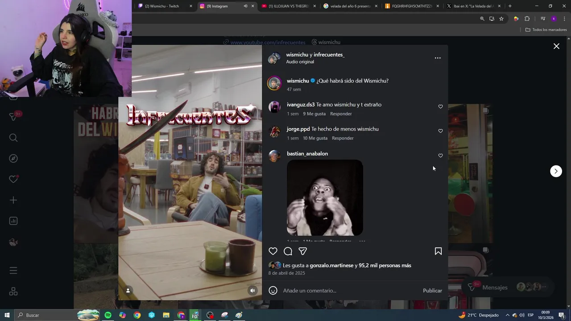571x321 pixels.
Task: Click the Publicar button
Action: point(432,291)
